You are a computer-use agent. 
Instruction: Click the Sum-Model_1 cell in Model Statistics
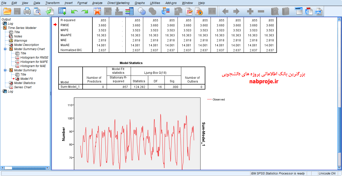[x=71, y=87]
